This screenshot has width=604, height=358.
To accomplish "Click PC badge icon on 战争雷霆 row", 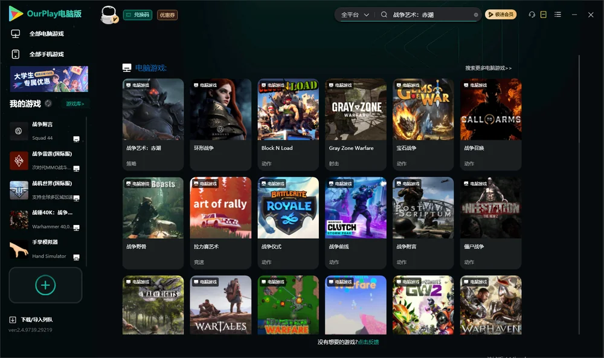I will point(76,169).
